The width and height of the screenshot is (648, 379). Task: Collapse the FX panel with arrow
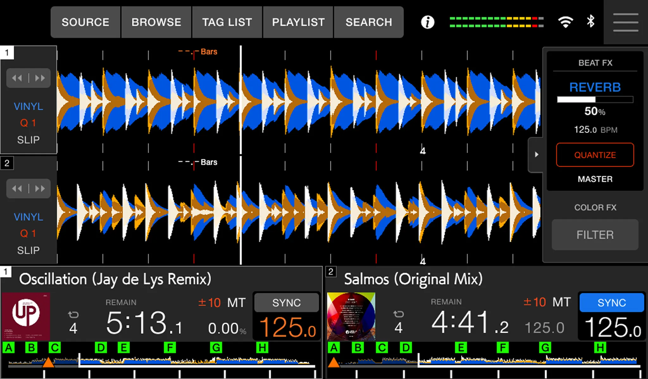coord(536,154)
